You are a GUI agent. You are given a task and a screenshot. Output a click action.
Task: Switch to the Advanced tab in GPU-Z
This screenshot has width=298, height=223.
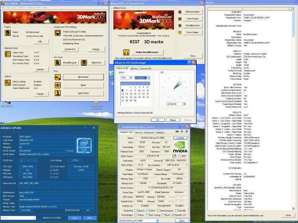click(x=149, y=133)
